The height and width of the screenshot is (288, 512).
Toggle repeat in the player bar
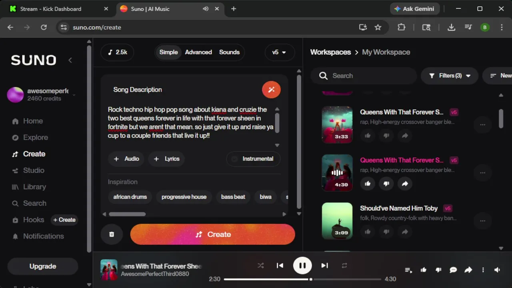(x=344, y=266)
